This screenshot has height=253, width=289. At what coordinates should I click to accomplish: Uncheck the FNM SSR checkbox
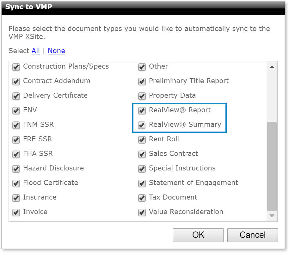point(16,125)
